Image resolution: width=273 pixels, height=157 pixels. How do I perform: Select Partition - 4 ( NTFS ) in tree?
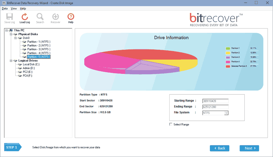pyautogui.click(x=39, y=53)
